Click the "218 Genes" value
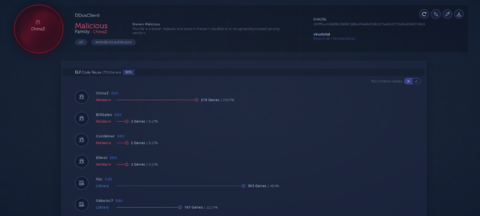The image size is (480, 216). pos(210,100)
